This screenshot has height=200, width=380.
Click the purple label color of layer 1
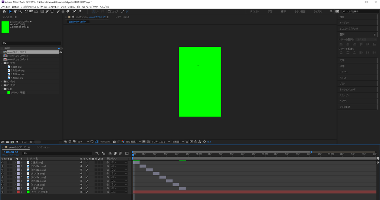click(18, 163)
